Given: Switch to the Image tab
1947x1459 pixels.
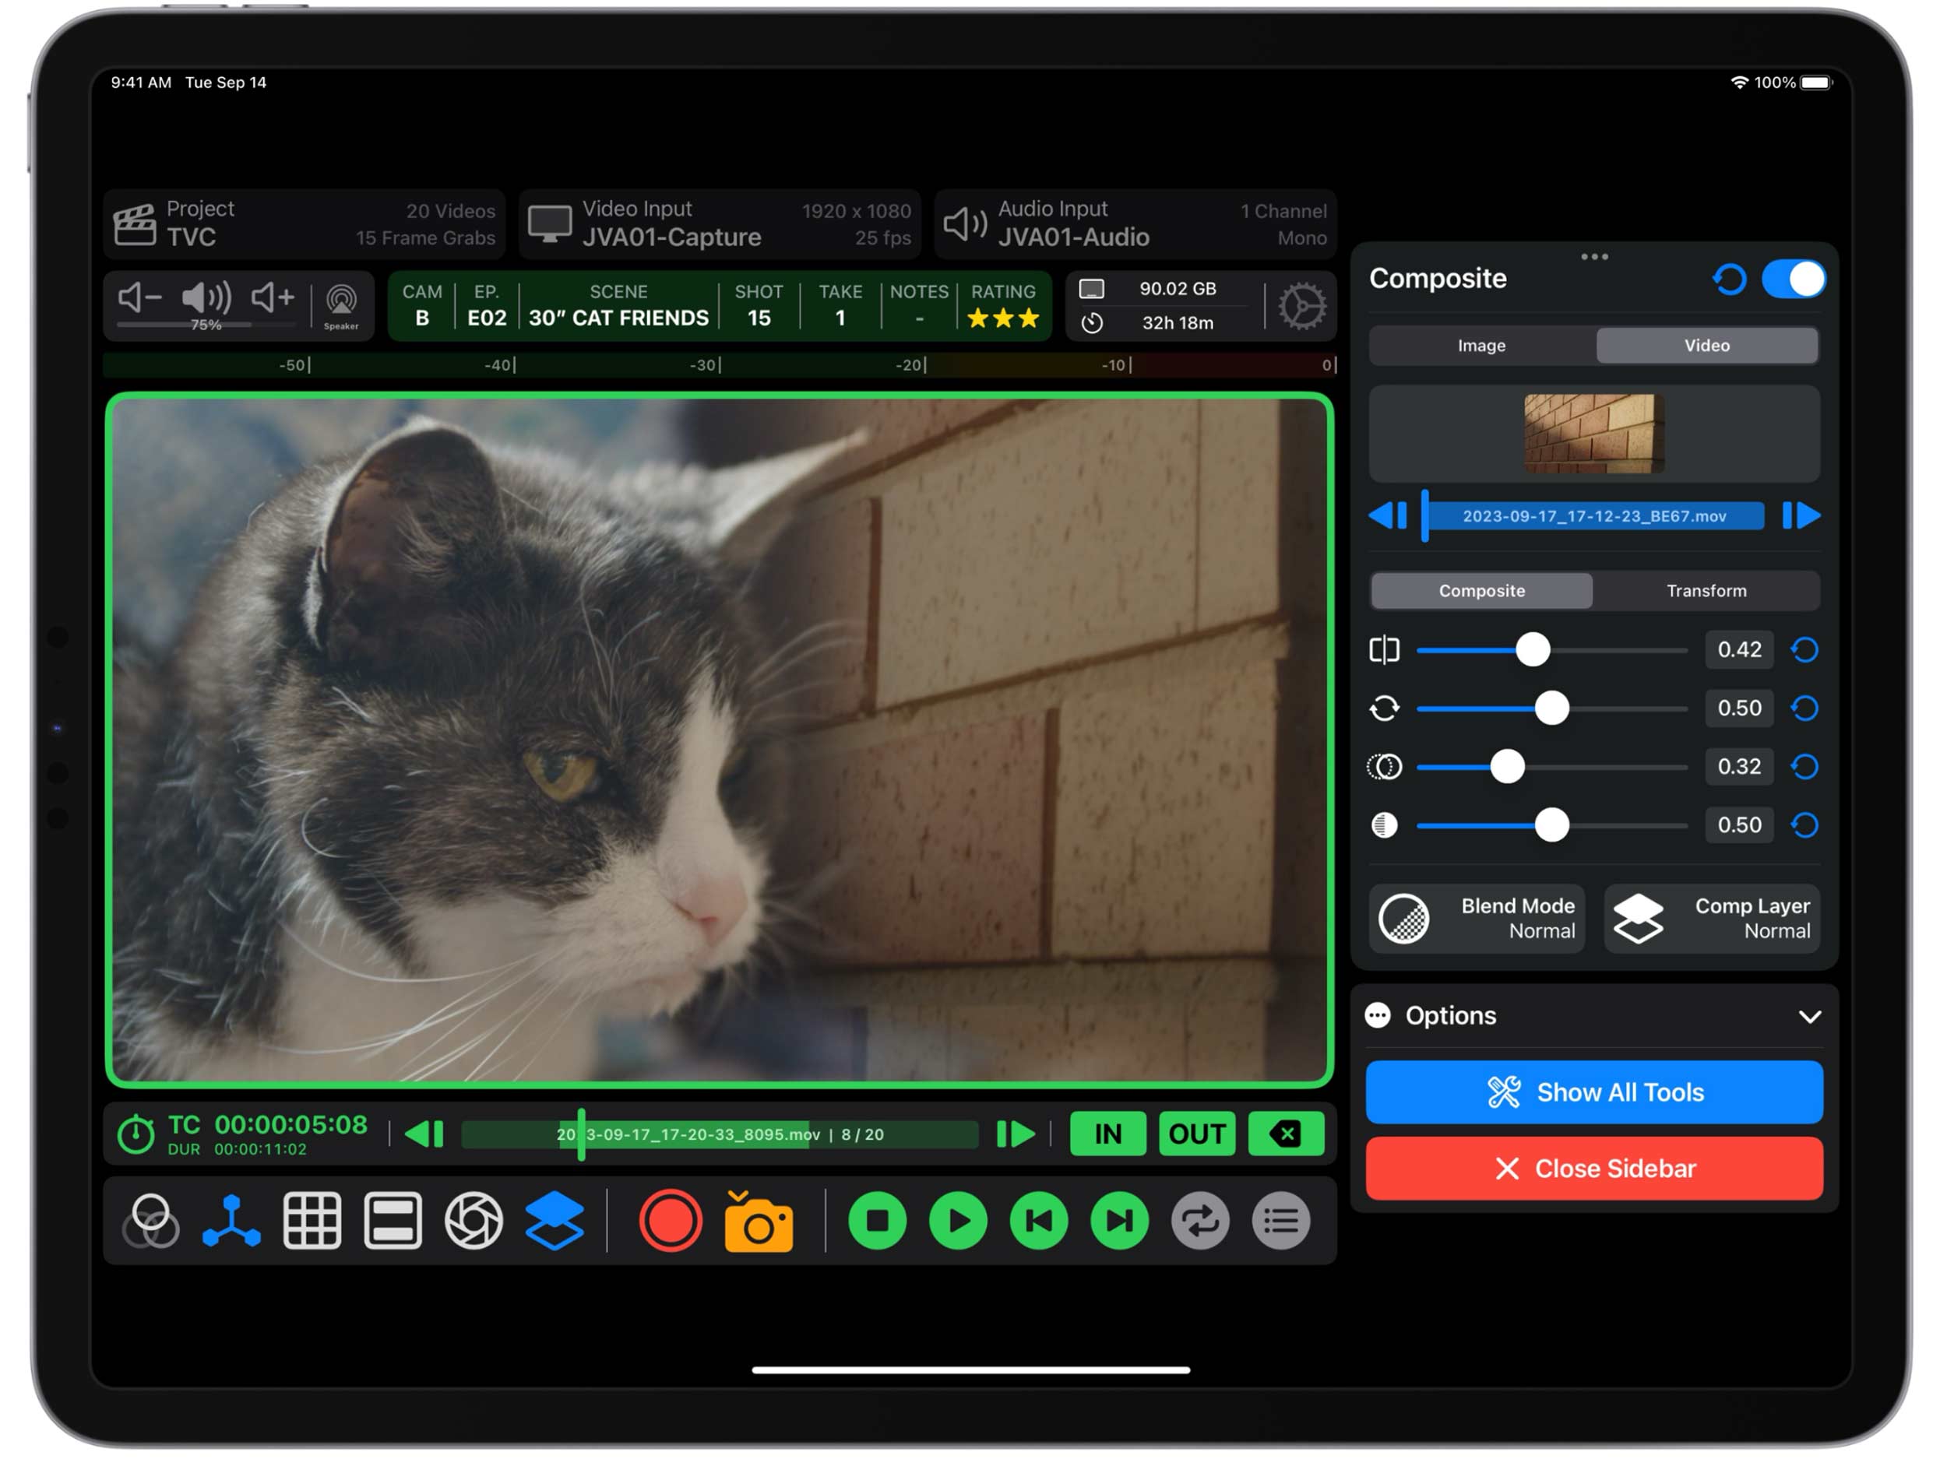Looking at the screenshot, I should (x=1481, y=346).
